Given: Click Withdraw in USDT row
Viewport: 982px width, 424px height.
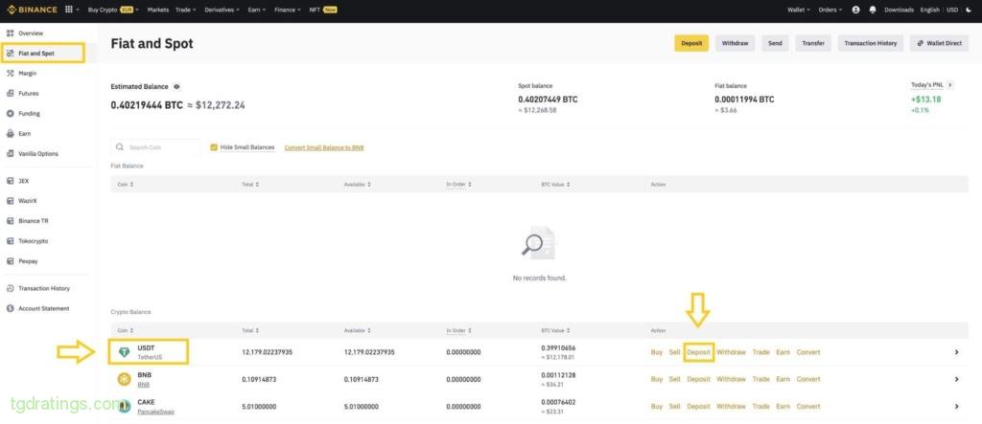Looking at the screenshot, I should [x=731, y=353].
